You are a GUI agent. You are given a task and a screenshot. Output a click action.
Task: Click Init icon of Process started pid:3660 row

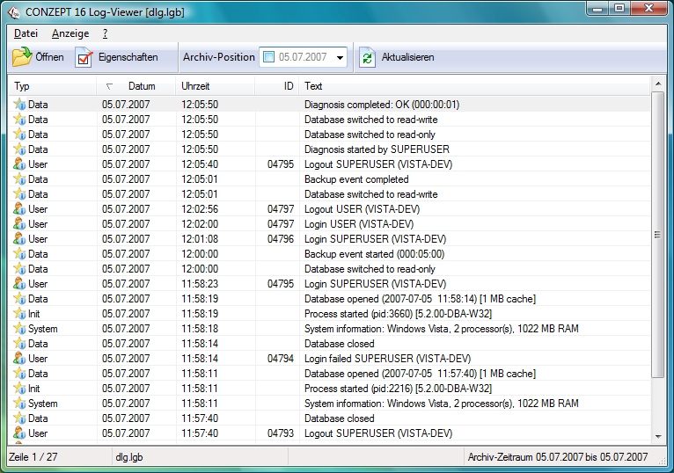pyautogui.click(x=19, y=314)
